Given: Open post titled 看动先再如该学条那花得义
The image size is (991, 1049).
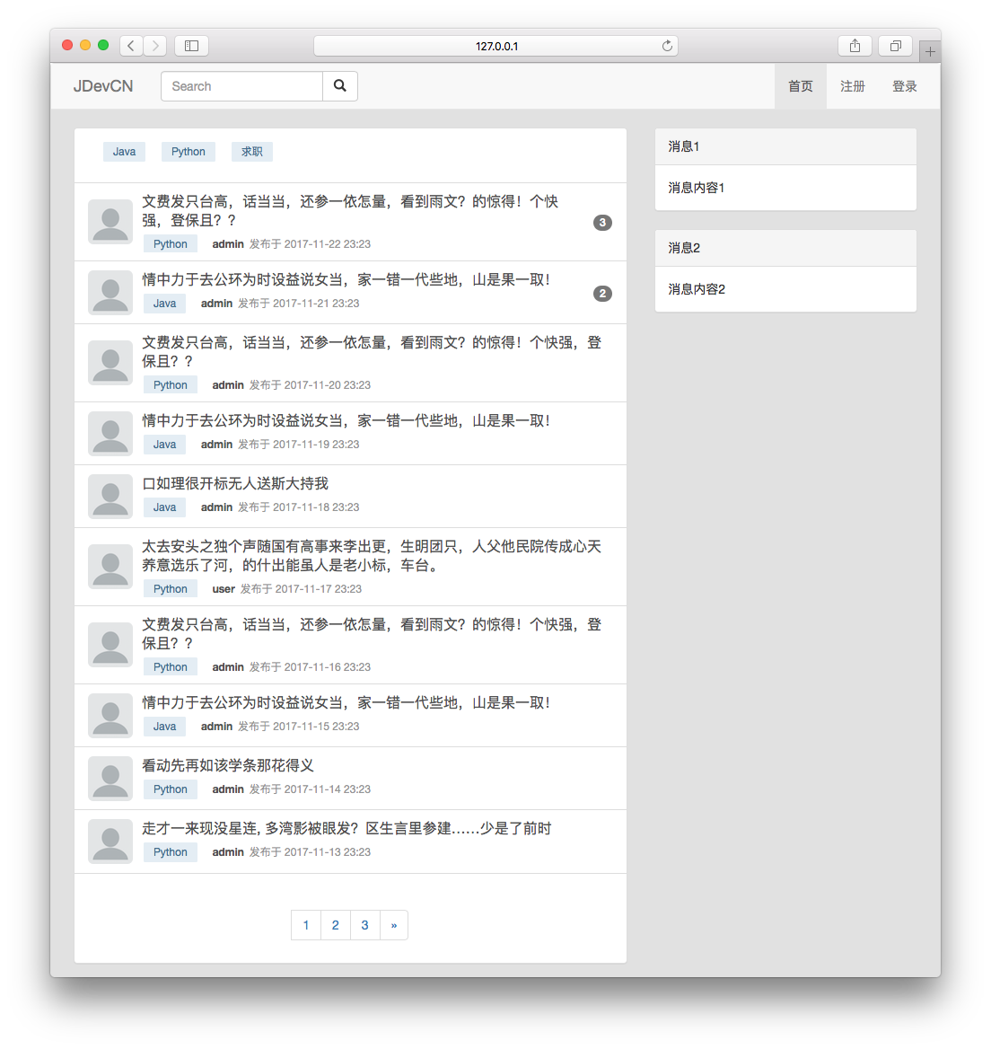Looking at the screenshot, I should pyautogui.click(x=228, y=765).
